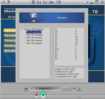The image size is (105, 99).
Task: Adjust the volume slider knob
Action: click(71, 88)
